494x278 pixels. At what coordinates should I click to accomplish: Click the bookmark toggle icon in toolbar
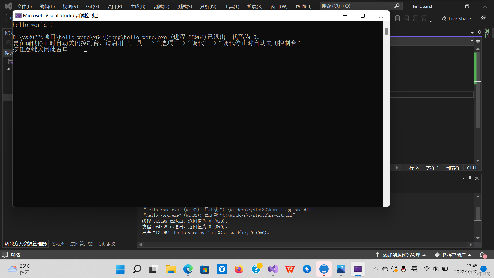[x=398, y=19]
